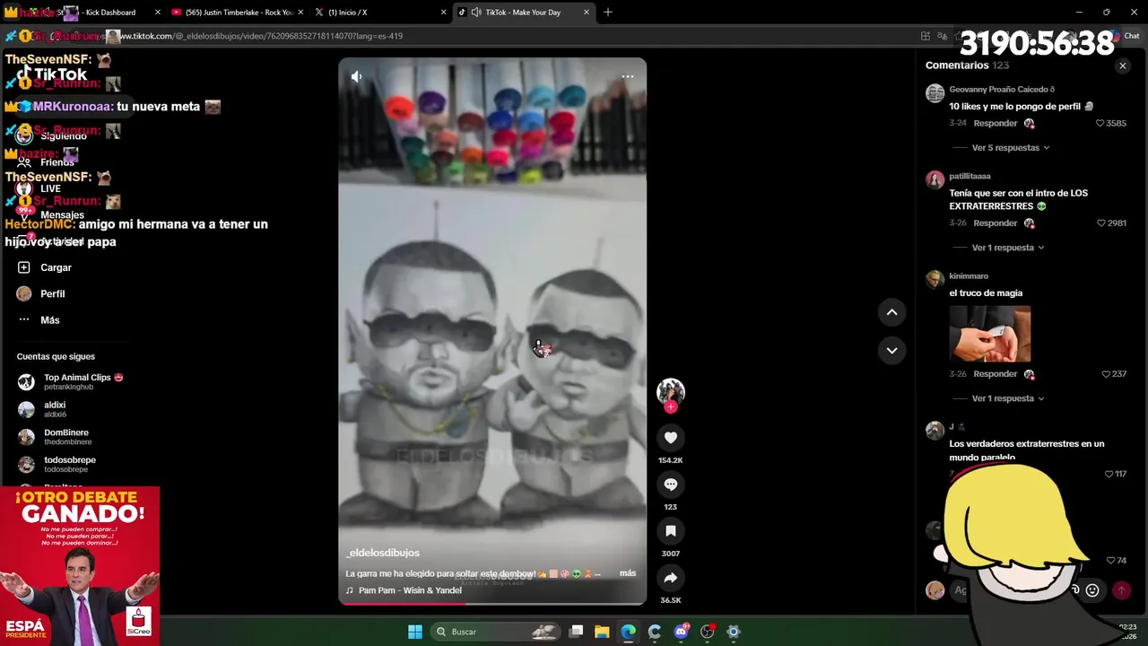Like kinimmaro's comment with 237 likes
This screenshot has height=646, width=1148.
point(1106,374)
